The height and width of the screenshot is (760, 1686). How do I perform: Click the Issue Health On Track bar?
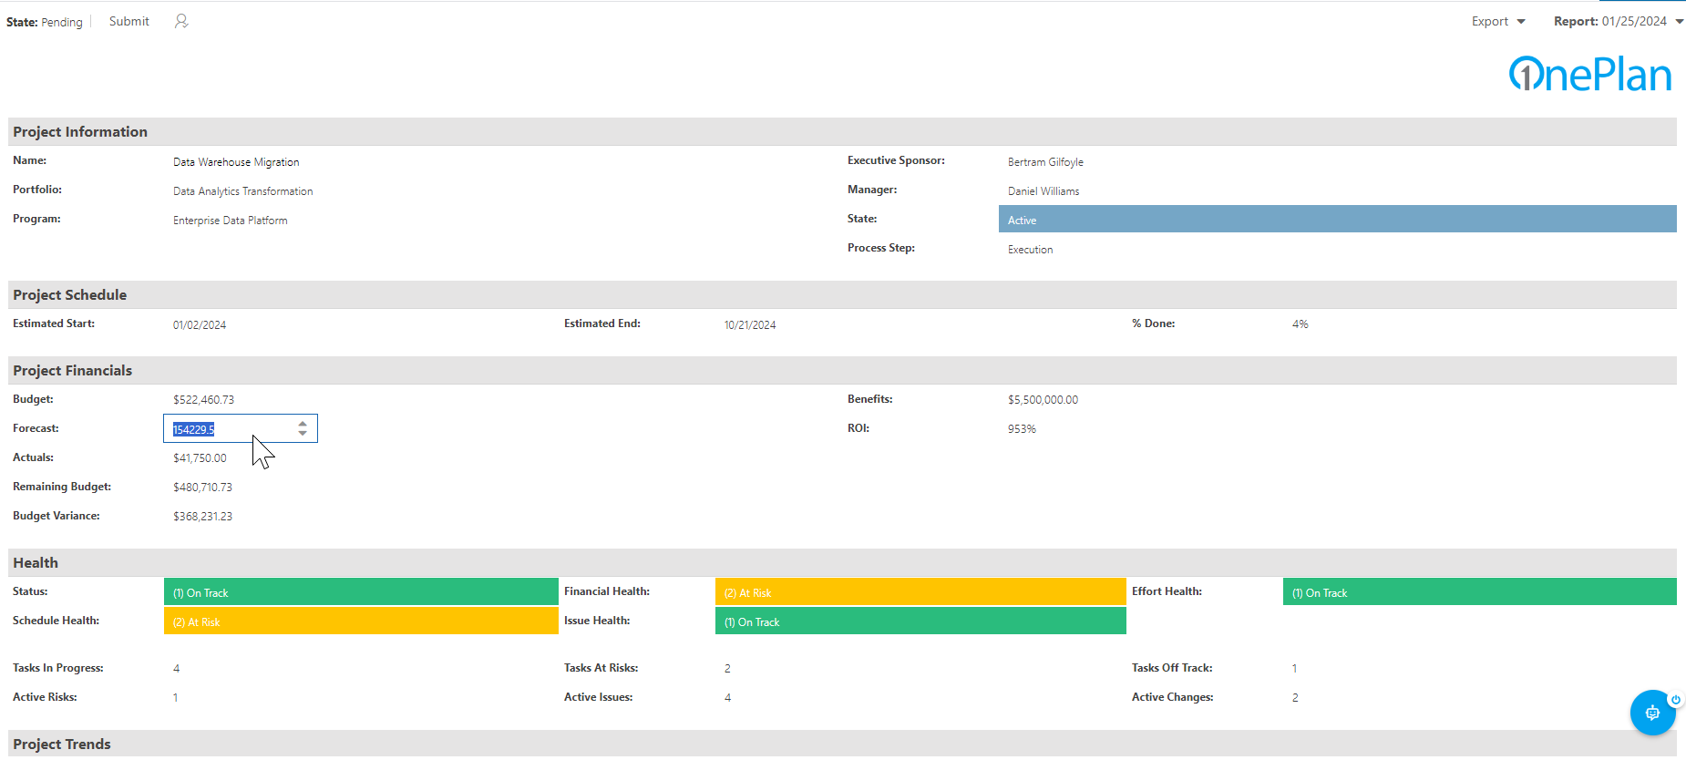920,621
